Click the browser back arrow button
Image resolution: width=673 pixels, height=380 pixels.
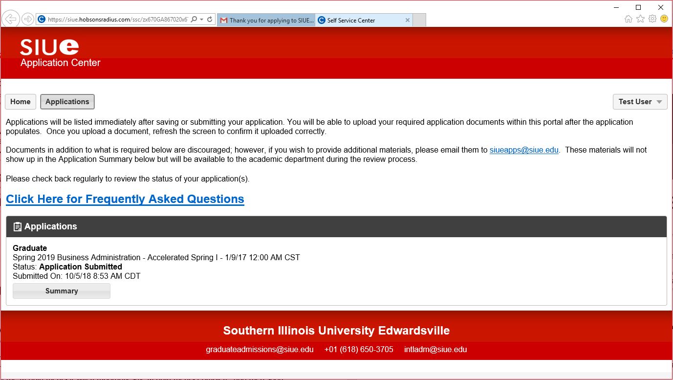click(x=10, y=20)
